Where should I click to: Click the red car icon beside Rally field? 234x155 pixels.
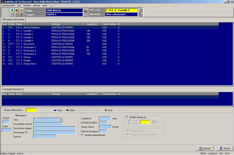click(85, 11)
